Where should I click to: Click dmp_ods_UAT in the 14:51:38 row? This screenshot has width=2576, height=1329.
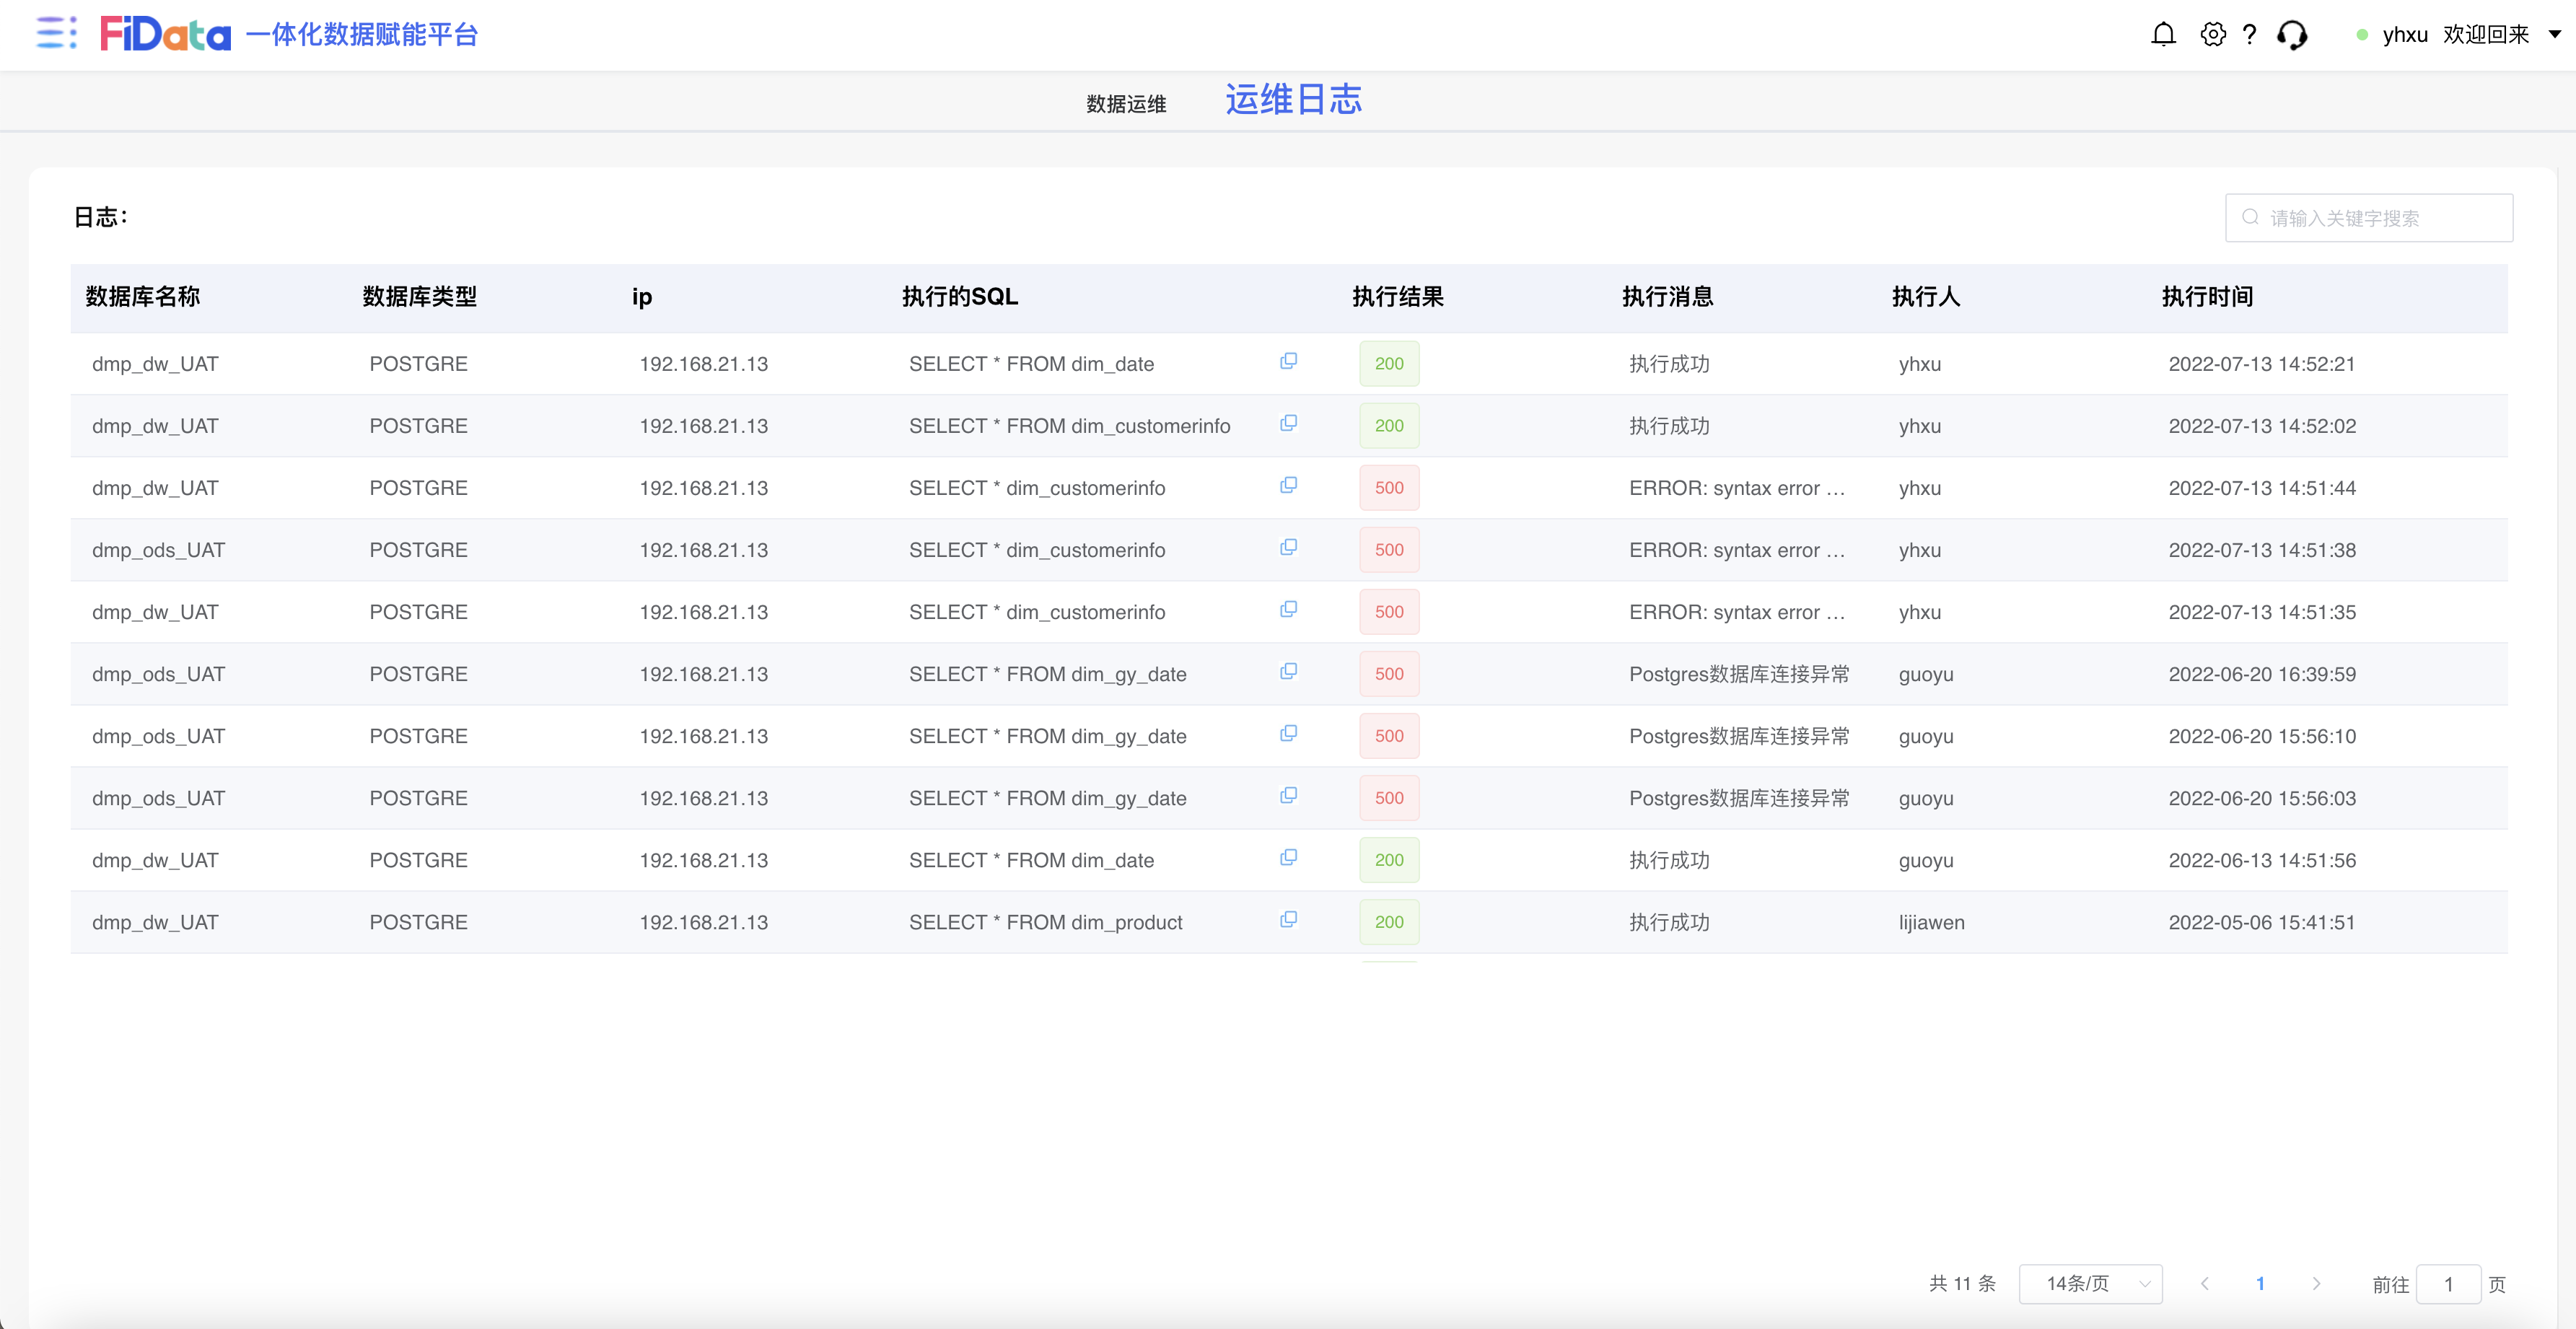[158, 550]
